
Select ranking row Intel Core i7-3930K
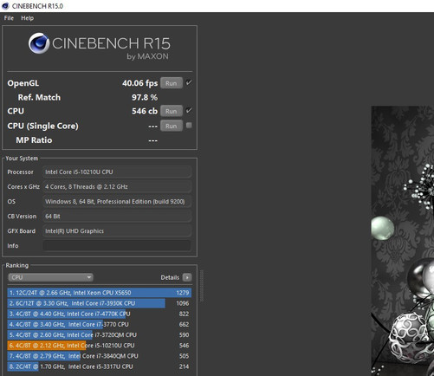pyautogui.click(x=100, y=303)
